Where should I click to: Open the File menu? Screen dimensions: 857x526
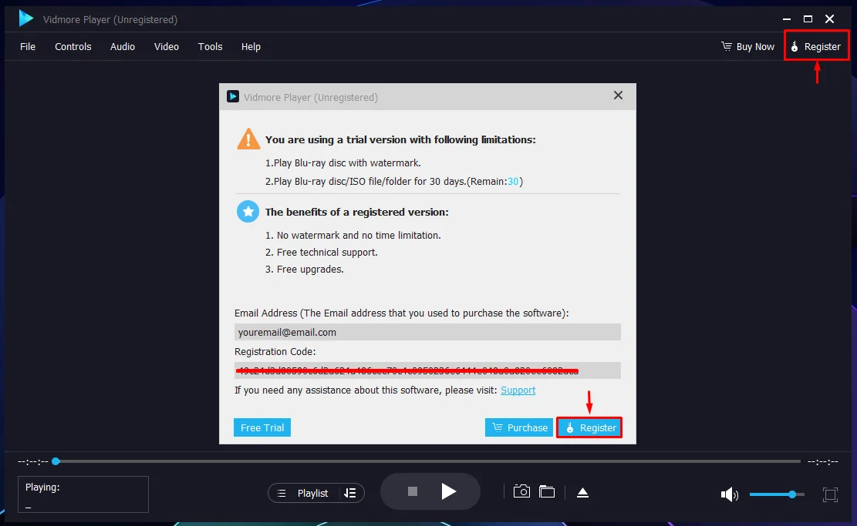[x=27, y=46]
